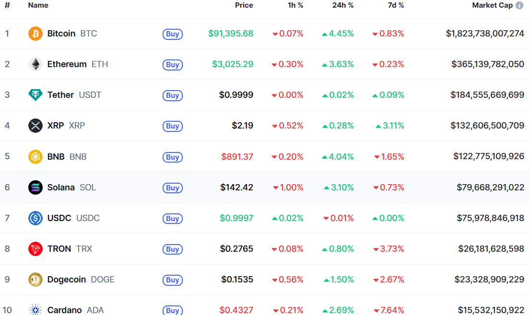Sort the table by Price column
530x315 pixels.
pyautogui.click(x=244, y=5)
